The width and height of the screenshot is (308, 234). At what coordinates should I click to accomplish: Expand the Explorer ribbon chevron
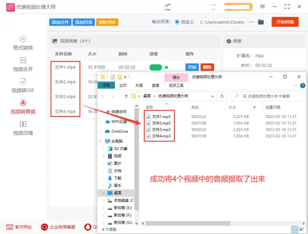(296, 85)
